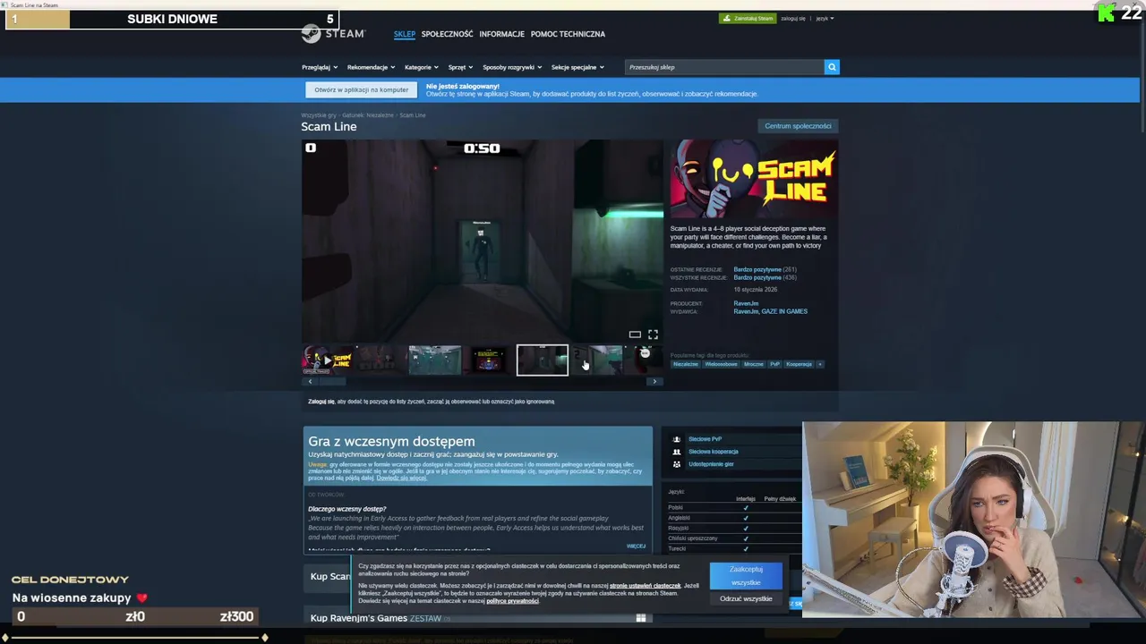Click the Mroczne tag
1146x644 pixels.
(754, 364)
